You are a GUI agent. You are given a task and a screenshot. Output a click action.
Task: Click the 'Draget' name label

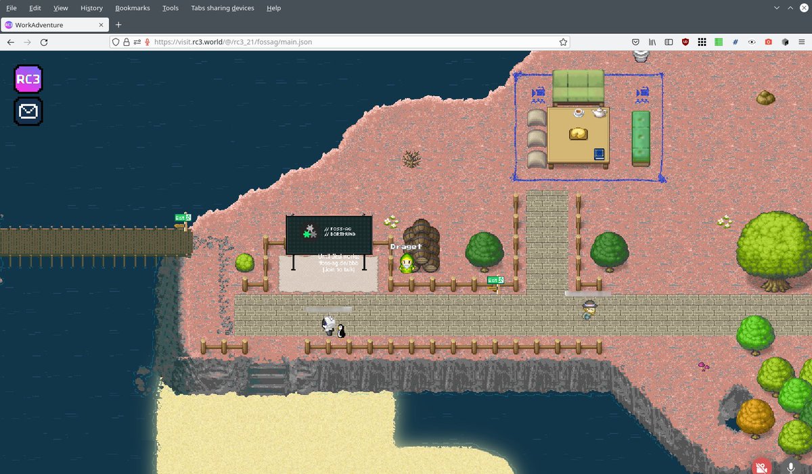[406, 247]
